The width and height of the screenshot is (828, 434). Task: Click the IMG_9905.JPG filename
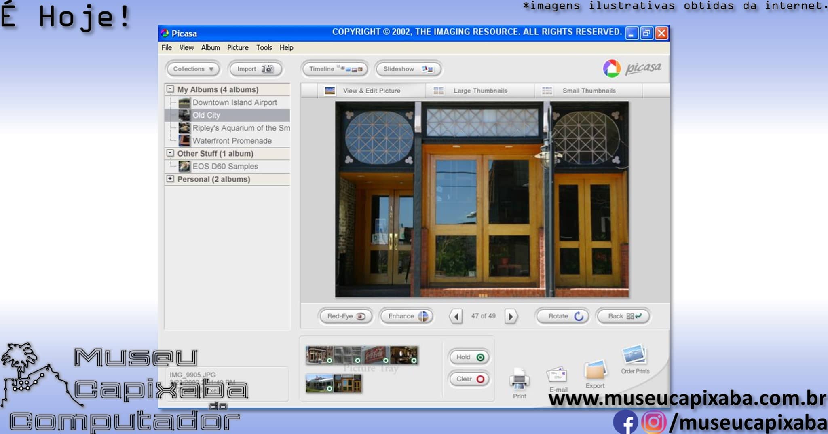193,375
